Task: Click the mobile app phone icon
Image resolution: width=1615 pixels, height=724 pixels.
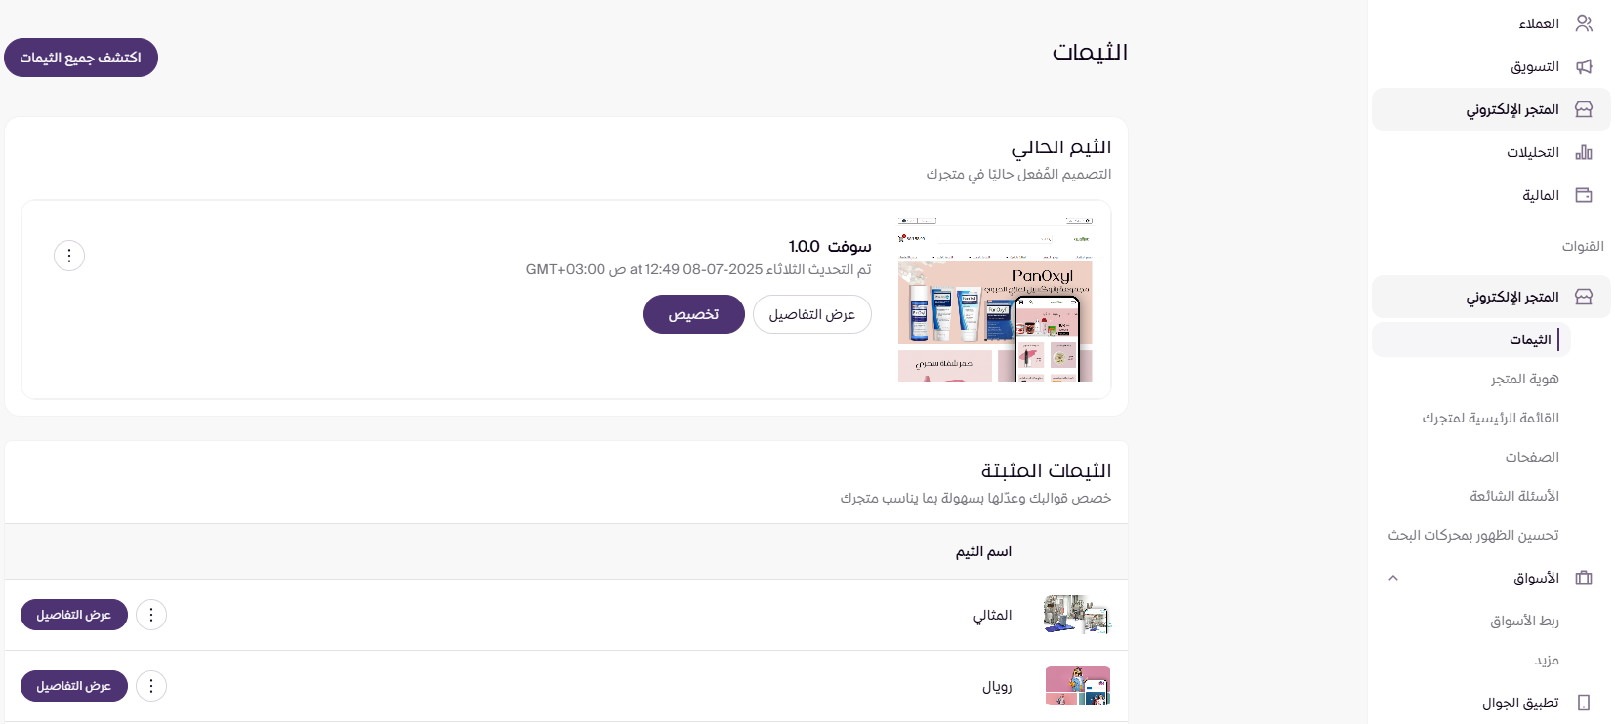Action: (x=1584, y=703)
